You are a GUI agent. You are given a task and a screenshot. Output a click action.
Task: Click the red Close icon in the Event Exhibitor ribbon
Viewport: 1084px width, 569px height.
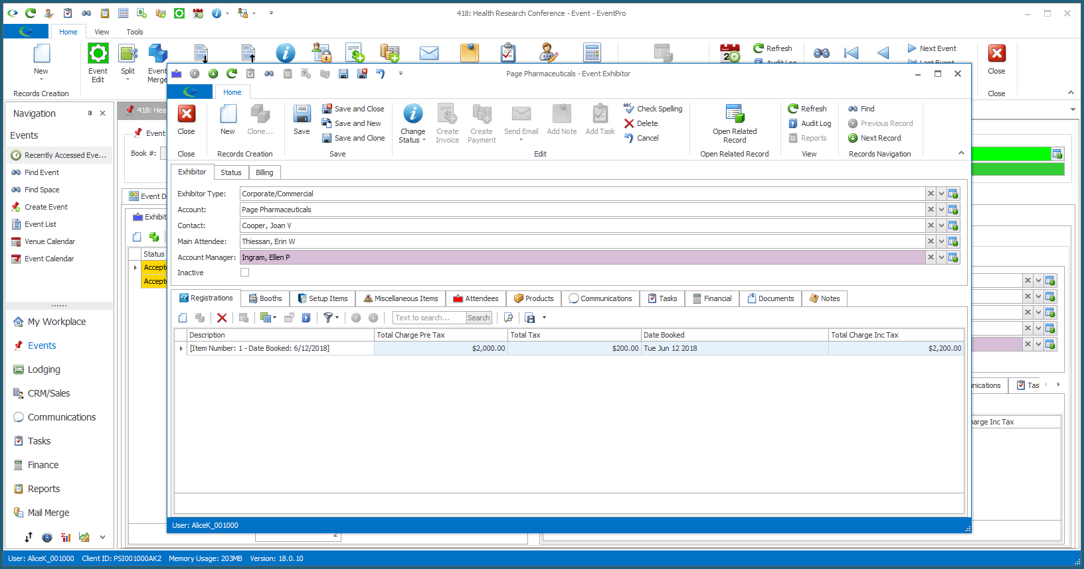[x=187, y=114]
